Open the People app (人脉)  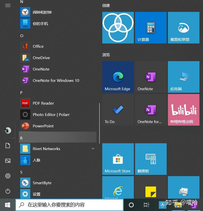pyautogui.click(x=58, y=160)
